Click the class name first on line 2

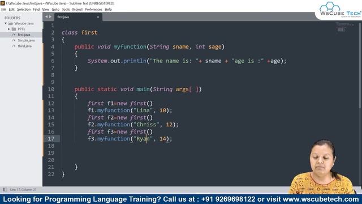tap(89, 33)
